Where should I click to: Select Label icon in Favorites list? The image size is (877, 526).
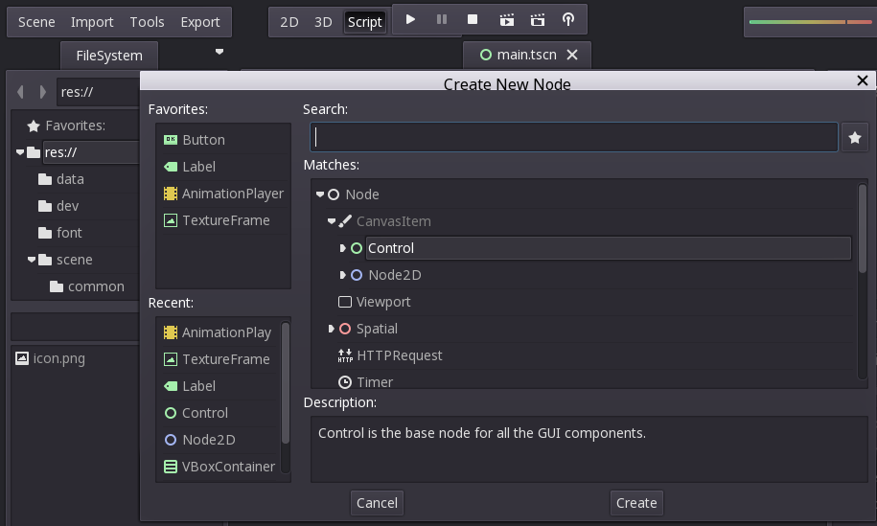pyautogui.click(x=171, y=167)
